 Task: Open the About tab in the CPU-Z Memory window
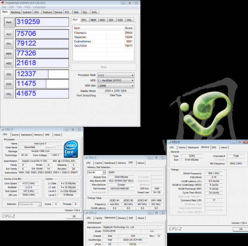[x=224, y=147]
